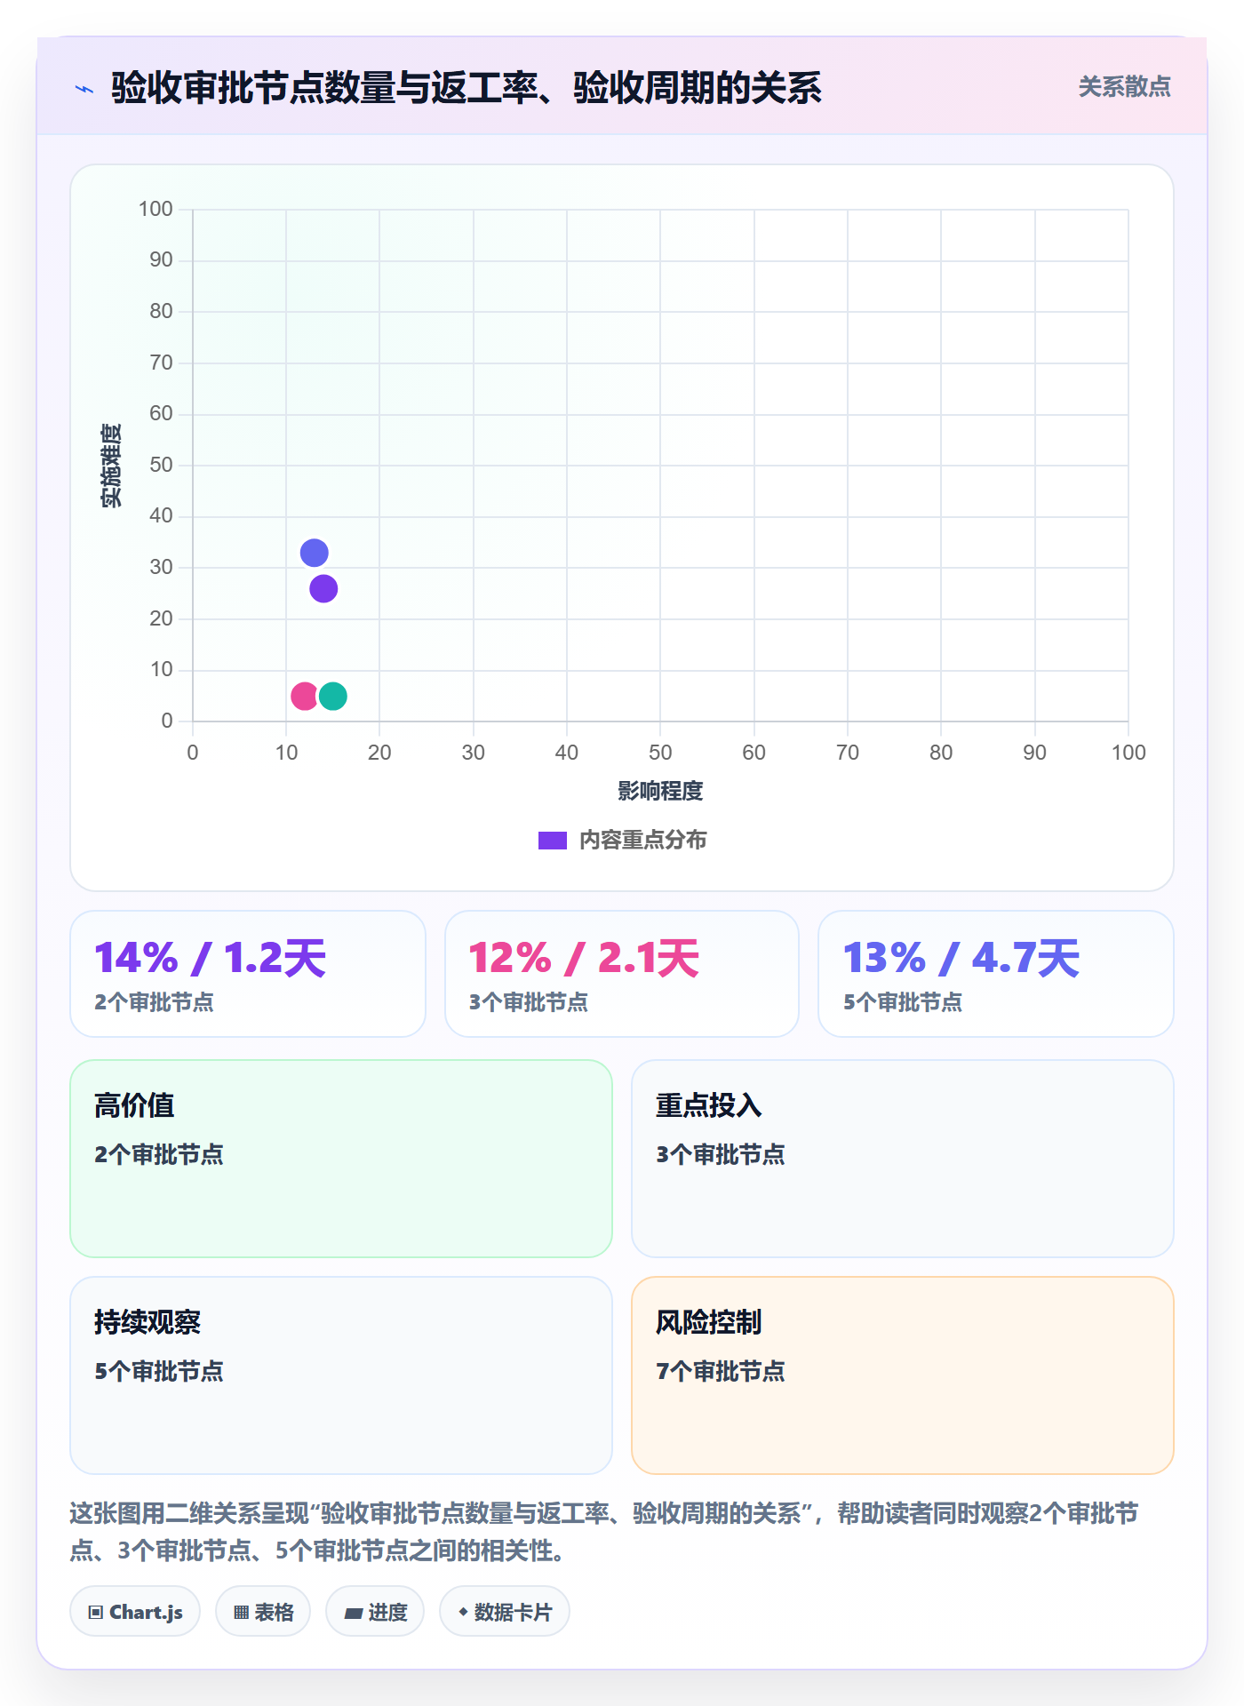This screenshot has height=1706, width=1244.
Task: Click the 持续观察 card heading
Action: click(148, 1322)
